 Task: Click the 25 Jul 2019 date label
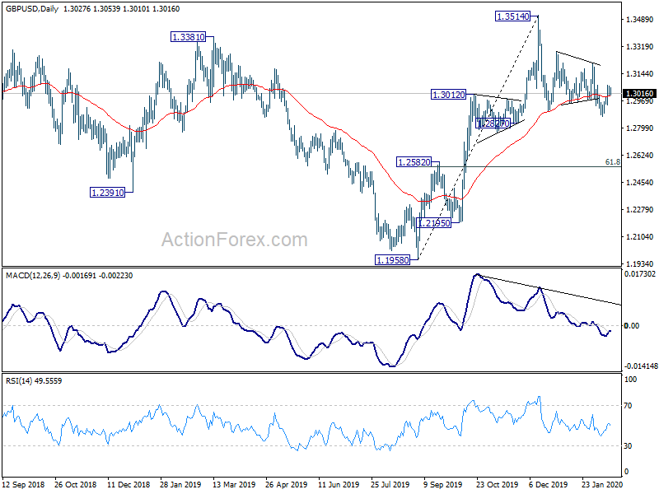point(390,485)
